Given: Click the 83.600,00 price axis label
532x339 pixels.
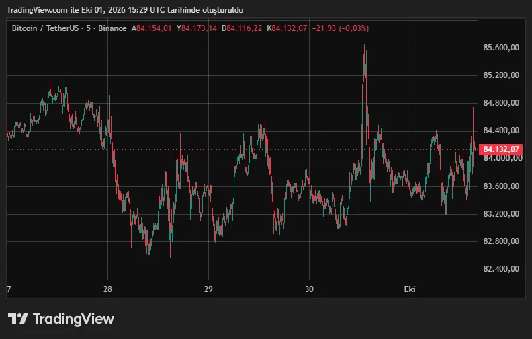Looking at the screenshot, I should [501, 186].
